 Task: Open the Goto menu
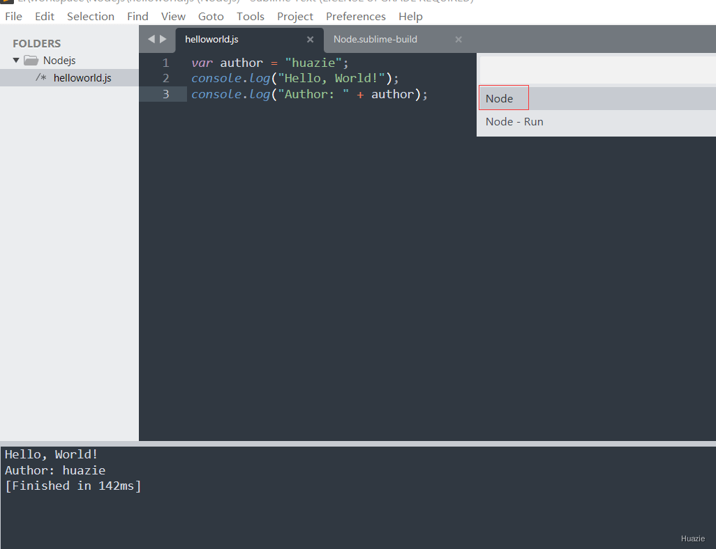tap(211, 16)
